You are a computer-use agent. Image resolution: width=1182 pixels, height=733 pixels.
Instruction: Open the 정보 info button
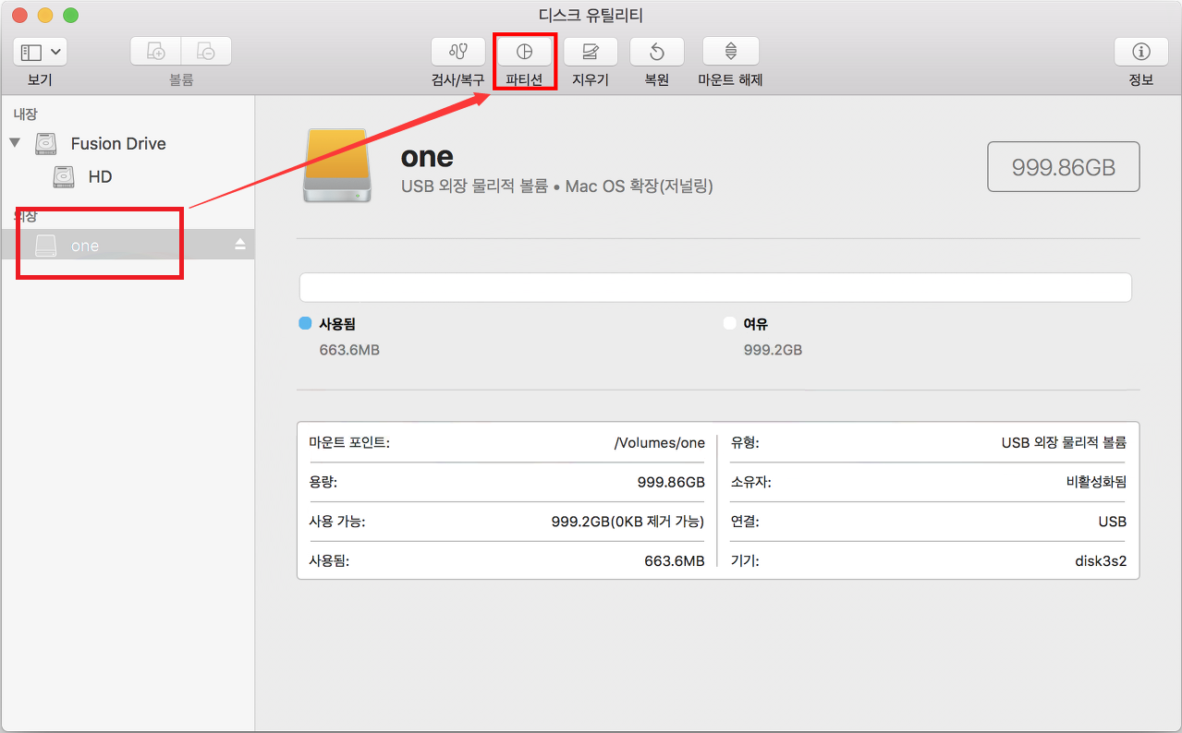[1141, 52]
